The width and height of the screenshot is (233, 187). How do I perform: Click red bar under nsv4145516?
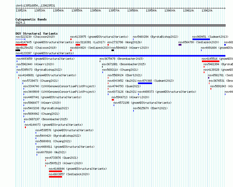coord(210,61)
